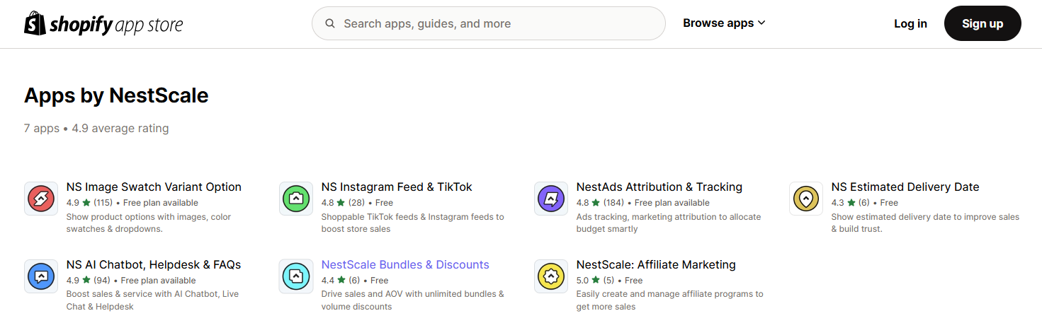Open NS Instagram Feed & TikTok app icon

click(x=296, y=199)
